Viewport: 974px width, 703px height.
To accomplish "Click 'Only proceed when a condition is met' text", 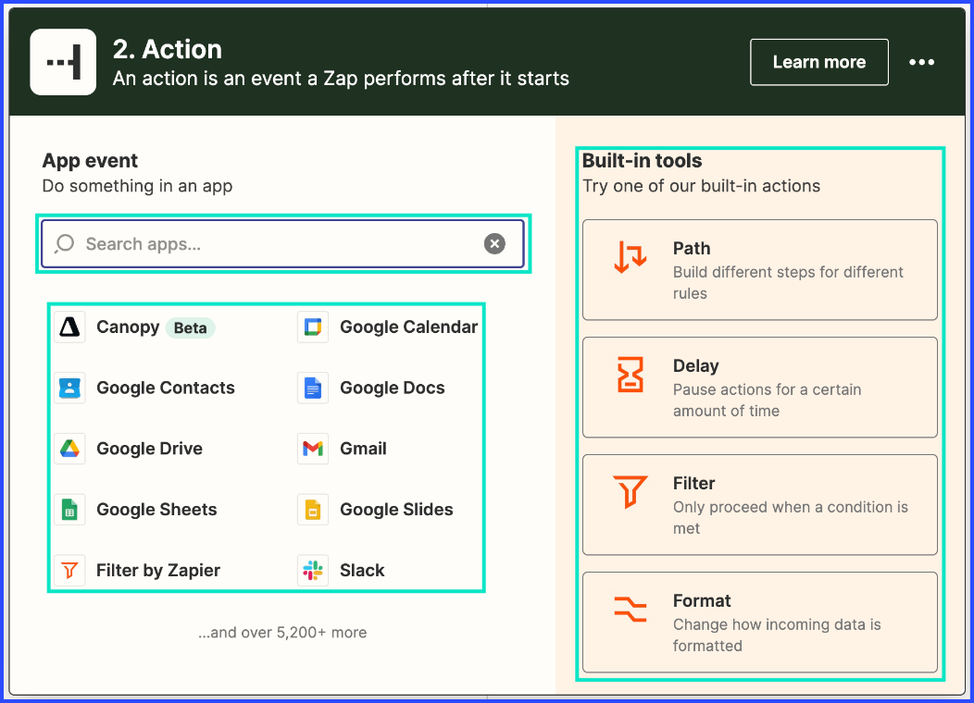I will click(791, 517).
